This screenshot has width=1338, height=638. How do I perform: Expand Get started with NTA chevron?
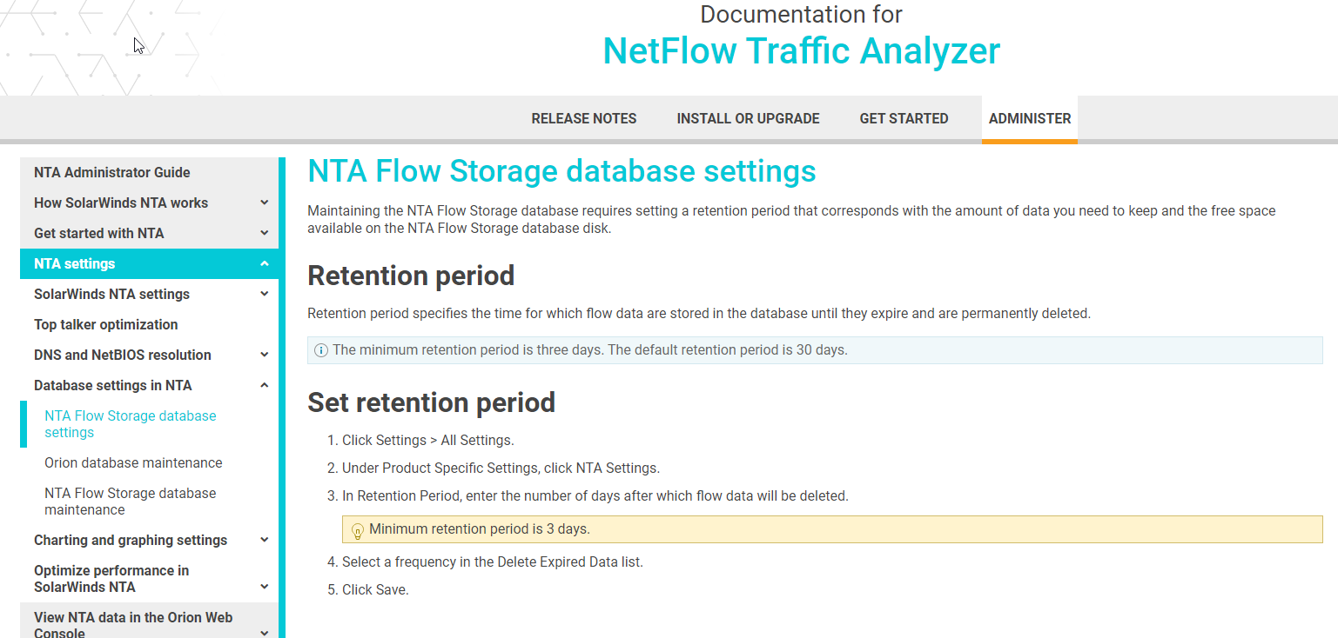click(265, 233)
